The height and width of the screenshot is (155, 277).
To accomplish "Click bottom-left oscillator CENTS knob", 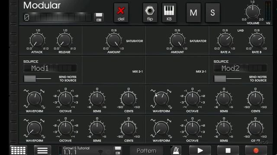I will point(129,128).
